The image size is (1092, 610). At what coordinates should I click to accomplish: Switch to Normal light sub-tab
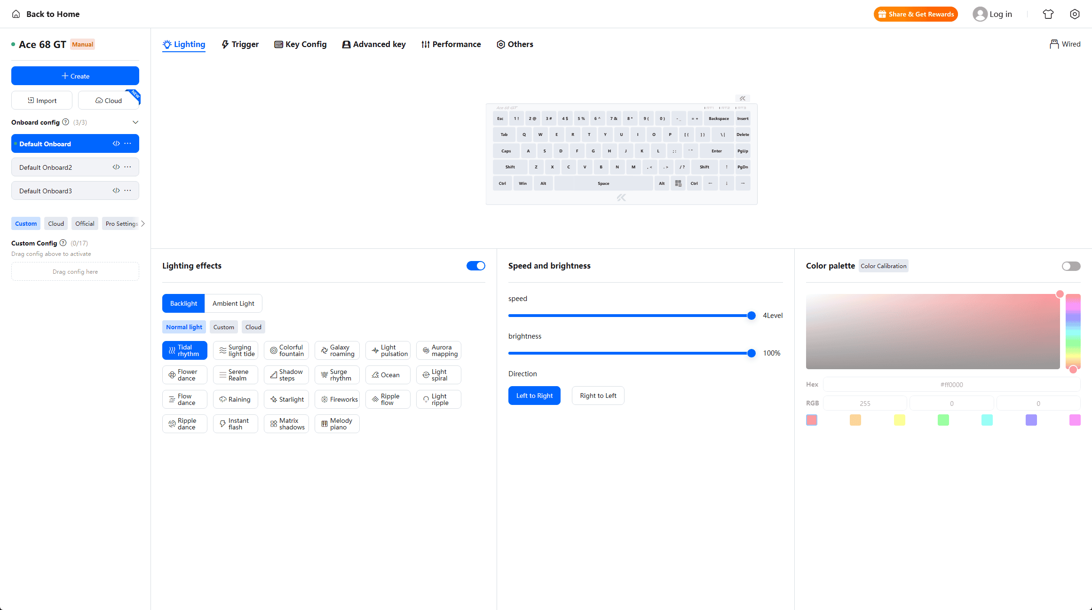point(184,327)
